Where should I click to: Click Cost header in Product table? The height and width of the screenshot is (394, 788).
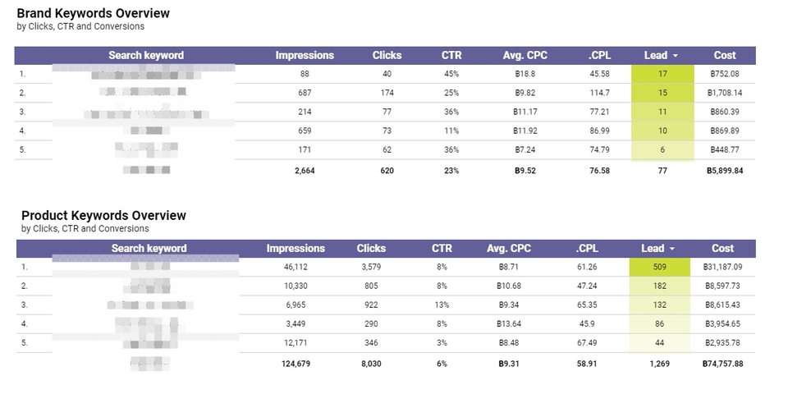tap(722, 248)
